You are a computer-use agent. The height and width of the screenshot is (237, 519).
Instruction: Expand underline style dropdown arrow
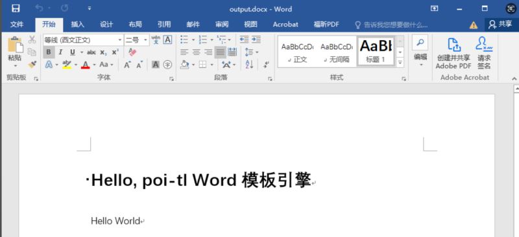[x=82, y=52]
